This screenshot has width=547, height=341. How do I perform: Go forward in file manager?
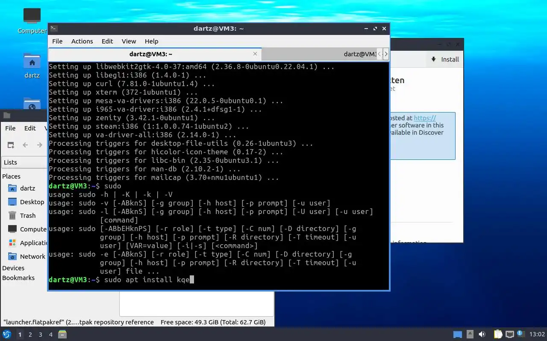40,145
